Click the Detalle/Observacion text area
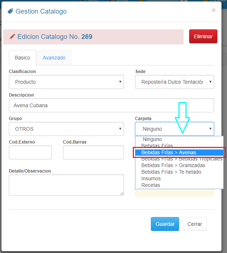227x253 pixels. [66, 185]
